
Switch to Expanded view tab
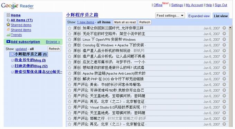[199, 16]
